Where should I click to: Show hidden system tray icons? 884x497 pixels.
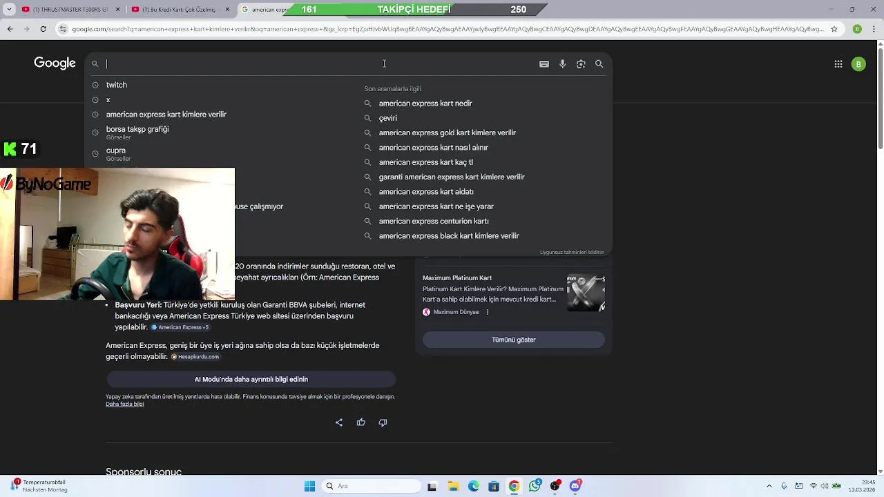(770, 486)
